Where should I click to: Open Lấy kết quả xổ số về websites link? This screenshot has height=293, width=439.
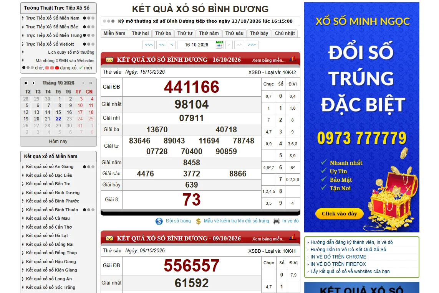pyautogui.click(x=350, y=272)
